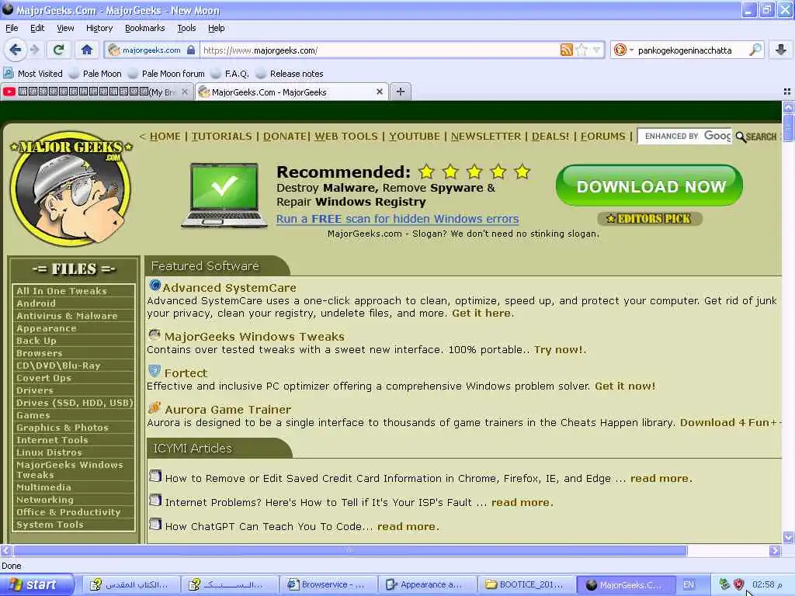
Task: Click the horizontal scrollbar right arrow
Action: [775, 550]
